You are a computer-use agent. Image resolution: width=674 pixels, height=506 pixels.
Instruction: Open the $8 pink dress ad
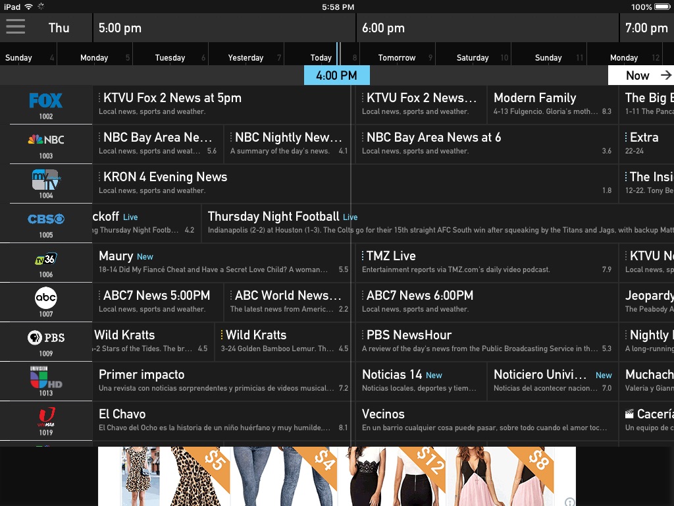point(501,476)
